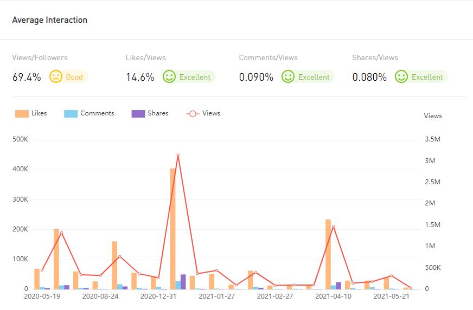Click the Views axis title on right

[x=432, y=116]
